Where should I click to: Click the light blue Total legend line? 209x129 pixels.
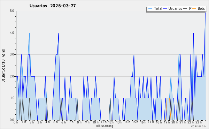pyautogui.click(x=150, y=9)
